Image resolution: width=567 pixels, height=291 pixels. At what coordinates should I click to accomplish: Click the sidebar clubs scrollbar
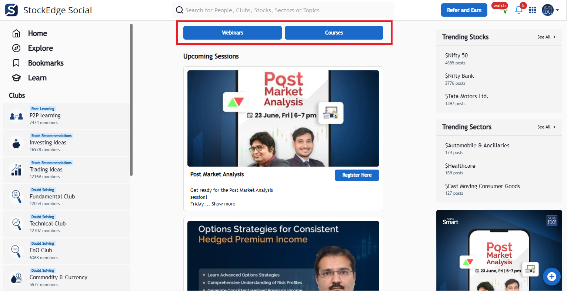point(131,100)
